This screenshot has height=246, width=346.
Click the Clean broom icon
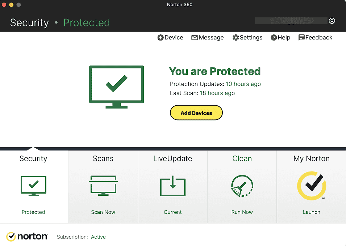click(x=242, y=186)
